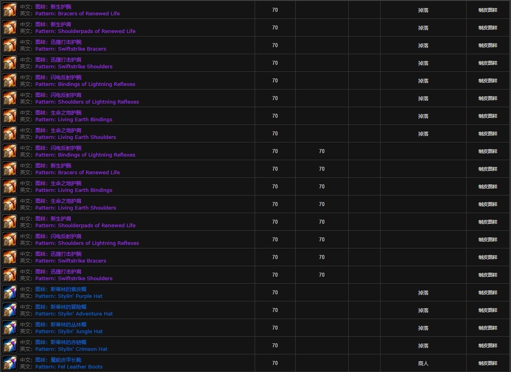Screen dimensions: 511x372
Task: Follow the "Pattern: Stylin' Jungle Hat" link
Action: [69, 332]
